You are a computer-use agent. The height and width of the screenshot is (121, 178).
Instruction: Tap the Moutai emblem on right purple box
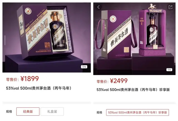coord(113,19)
